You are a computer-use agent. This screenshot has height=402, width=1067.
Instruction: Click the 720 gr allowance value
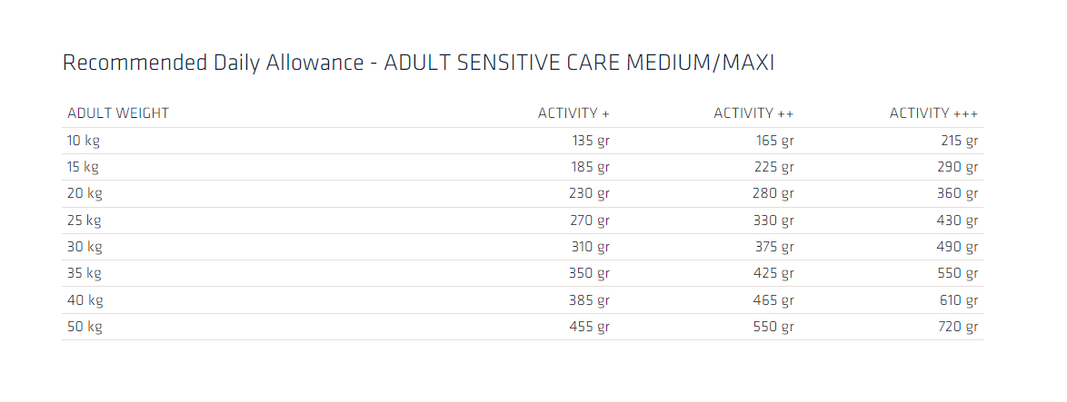coord(958,327)
